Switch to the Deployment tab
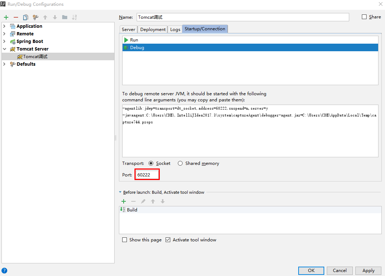 click(x=153, y=29)
